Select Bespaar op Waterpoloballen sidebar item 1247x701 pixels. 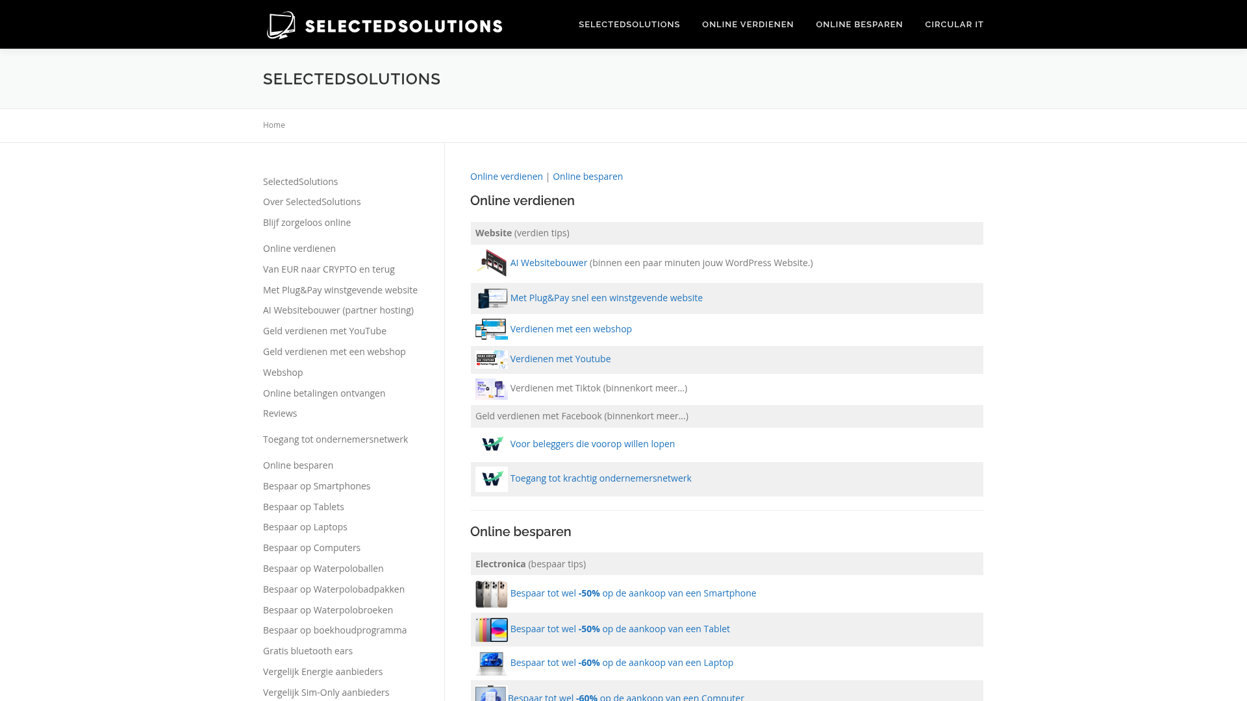pyautogui.click(x=323, y=569)
